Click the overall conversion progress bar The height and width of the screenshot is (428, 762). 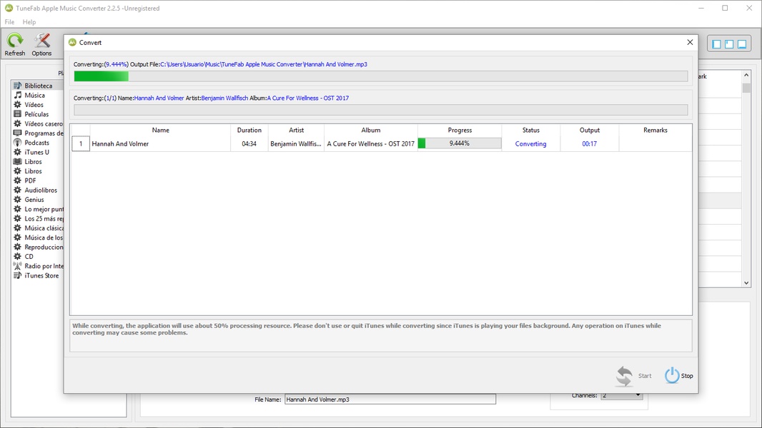coord(381,76)
